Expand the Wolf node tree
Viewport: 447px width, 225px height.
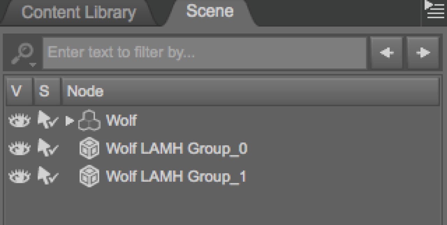69,121
